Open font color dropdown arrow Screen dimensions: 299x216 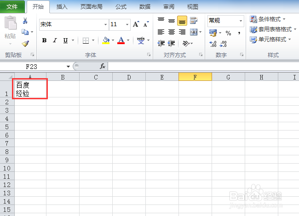click(128, 40)
